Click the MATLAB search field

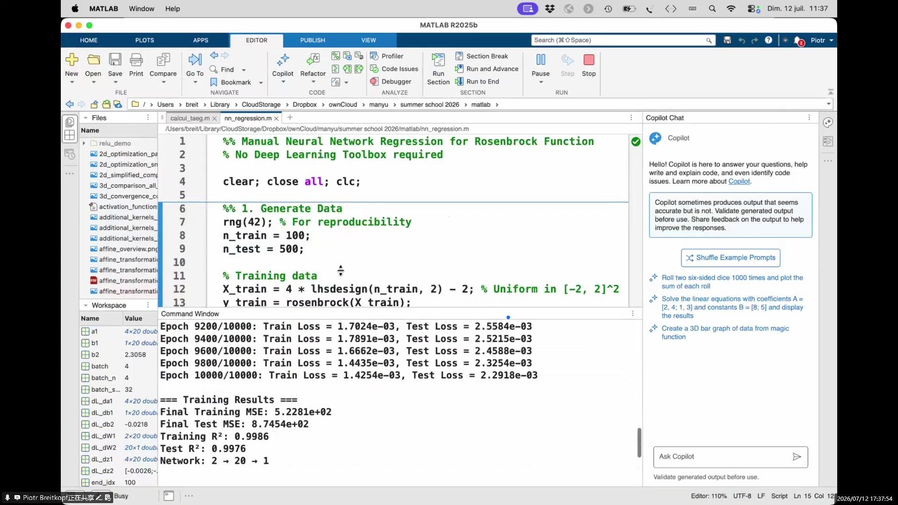623,40
